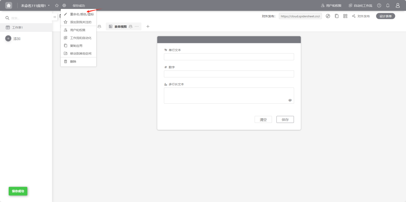Collapse the left sidebar with double chevron
This screenshot has height=202, width=406.
[x=55, y=17]
